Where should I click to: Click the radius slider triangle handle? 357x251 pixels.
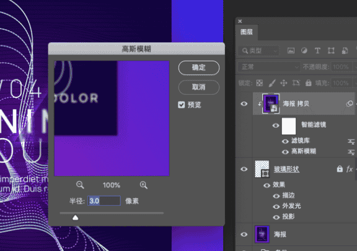[x=76, y=218]
